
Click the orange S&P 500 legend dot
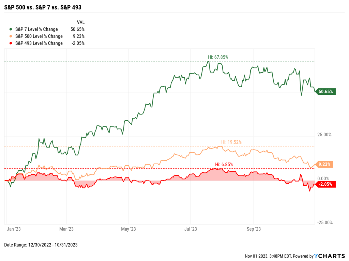pyautogui.click(x=11, y=36)
